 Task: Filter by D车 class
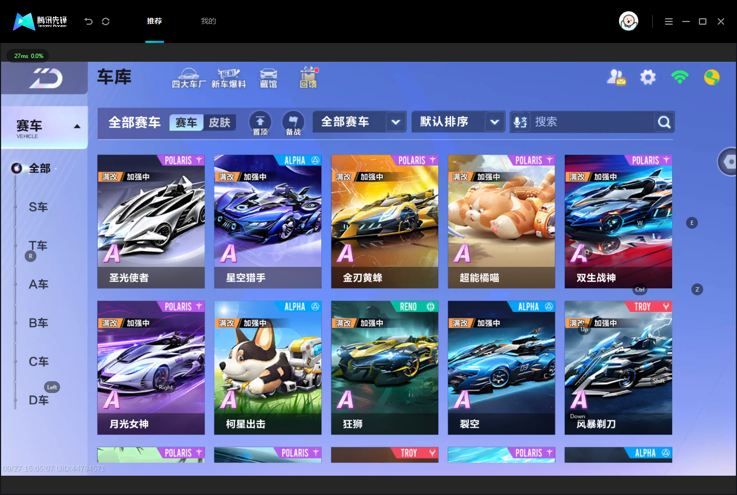click(x=39, y=401)
